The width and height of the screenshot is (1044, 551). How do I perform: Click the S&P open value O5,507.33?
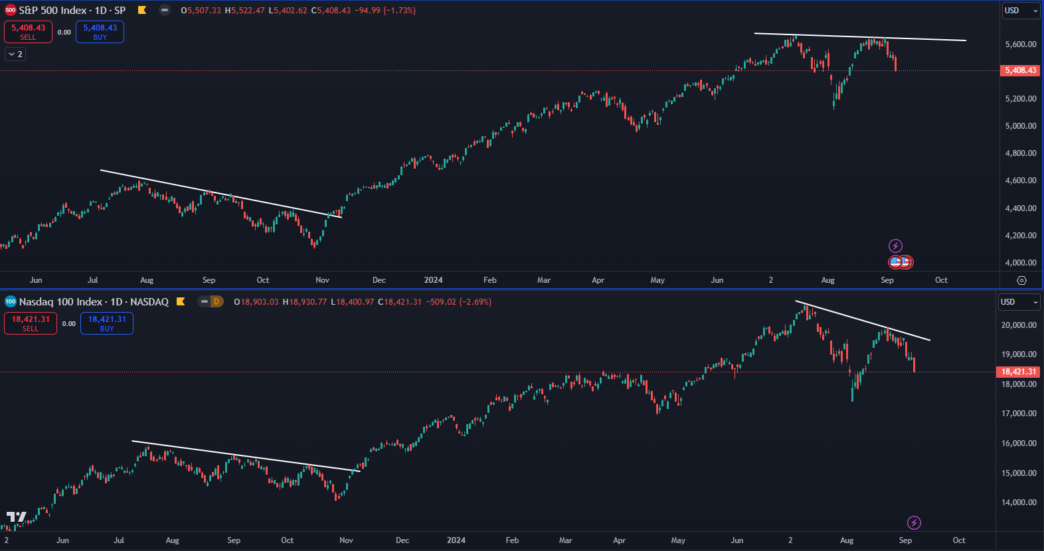pyautogui.click(x=201, y=10)
